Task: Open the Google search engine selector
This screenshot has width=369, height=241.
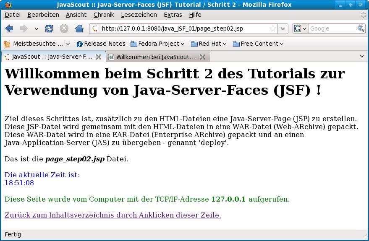Action: 301,29
